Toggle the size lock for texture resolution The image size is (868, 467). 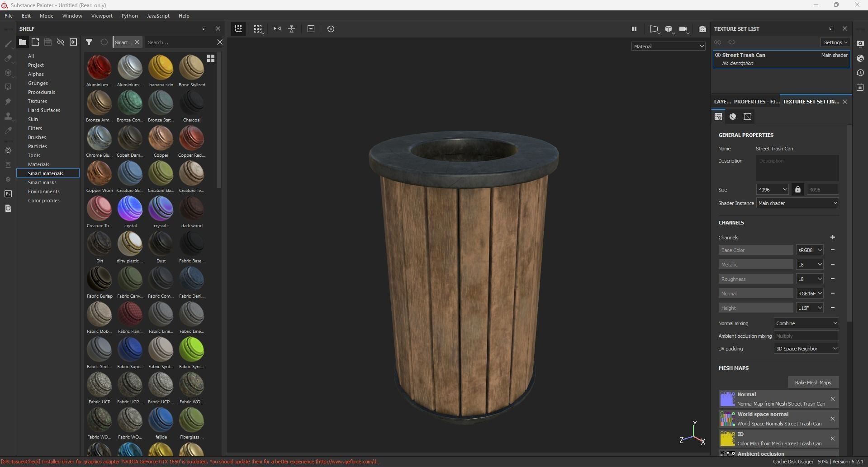click(x=798, y=190)
